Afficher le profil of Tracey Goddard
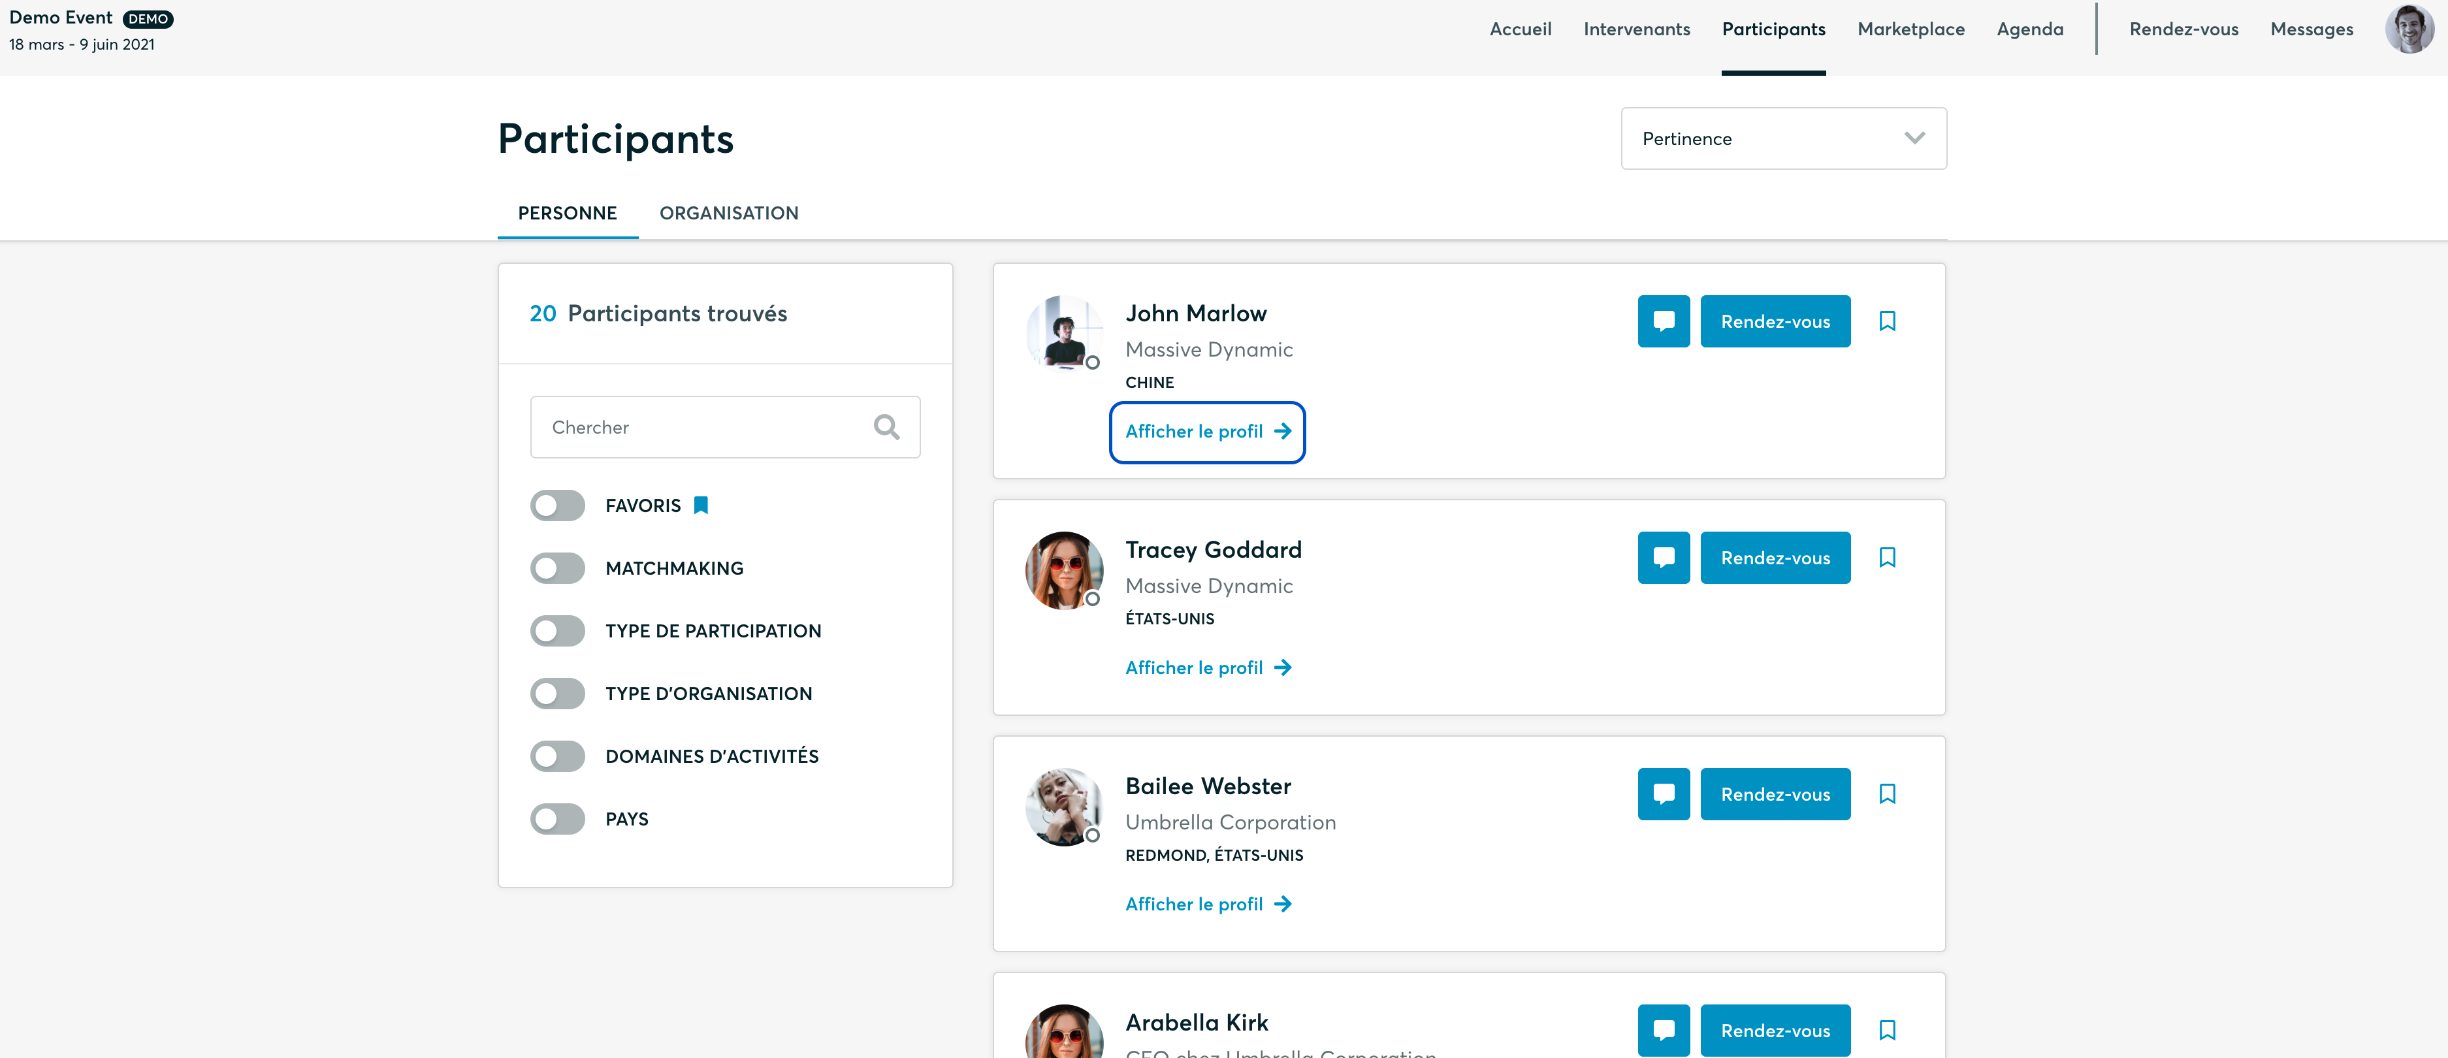The image size is (2448, 1058). tap(1208, 668)
